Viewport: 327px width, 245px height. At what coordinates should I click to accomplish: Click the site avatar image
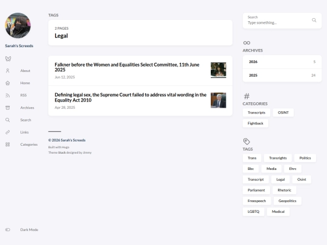(18, 25)
